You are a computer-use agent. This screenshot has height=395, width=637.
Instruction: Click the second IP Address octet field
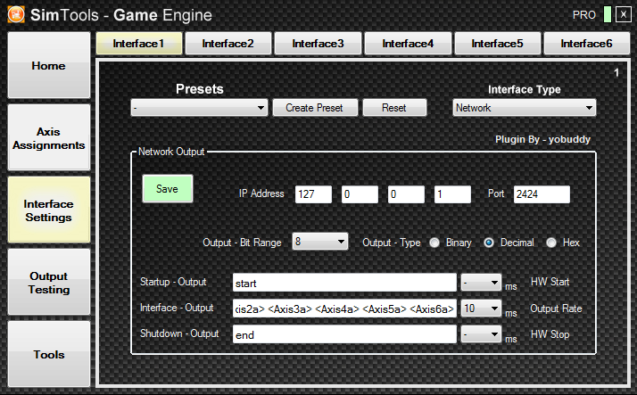360,194
